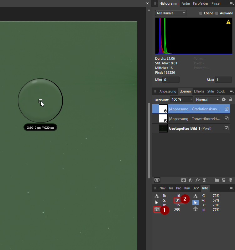This screenshot has width=235, height=250.
Task: Switch to the Pro tab
Action: point(179,188)
